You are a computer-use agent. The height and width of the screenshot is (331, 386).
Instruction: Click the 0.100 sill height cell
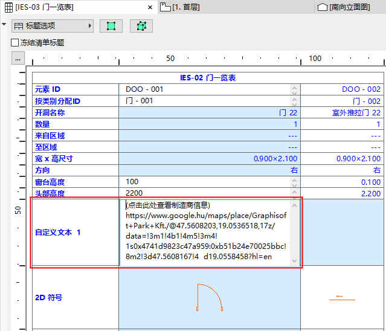point(342,182)
